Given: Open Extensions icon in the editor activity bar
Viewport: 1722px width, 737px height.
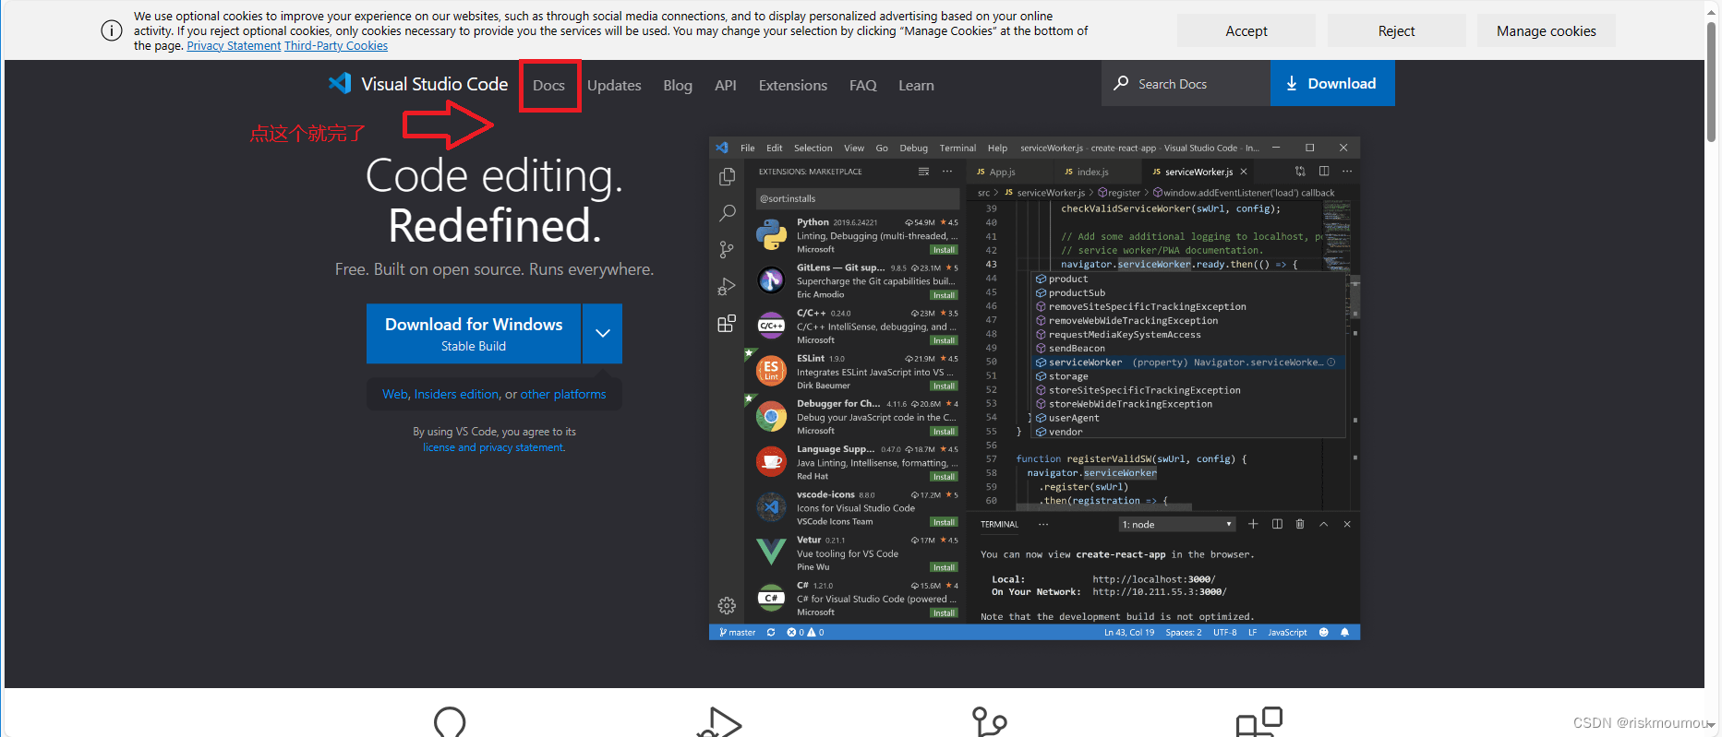Looking at the screenshot, I should coord(728,323).
